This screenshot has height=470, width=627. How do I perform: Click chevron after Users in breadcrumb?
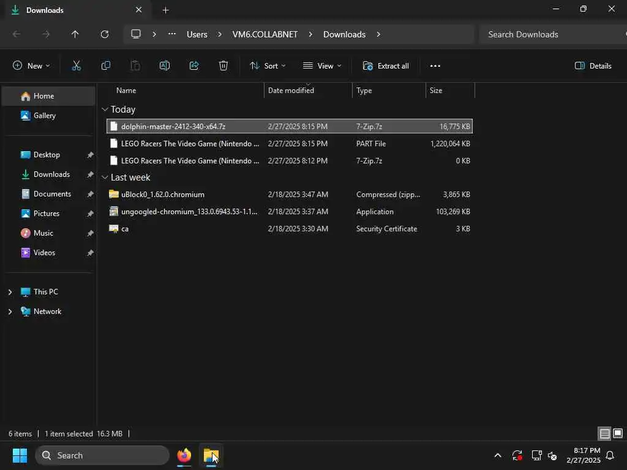point(220,34)
